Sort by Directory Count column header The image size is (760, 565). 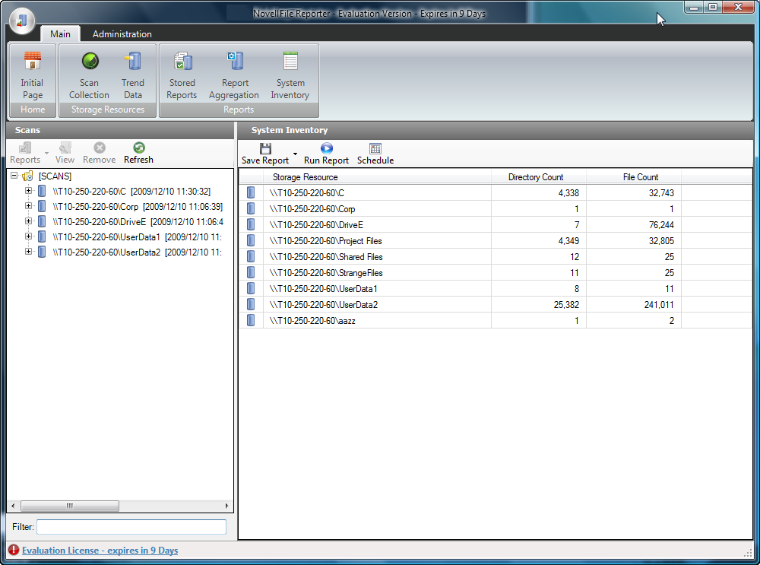click(x=539, y=177)
